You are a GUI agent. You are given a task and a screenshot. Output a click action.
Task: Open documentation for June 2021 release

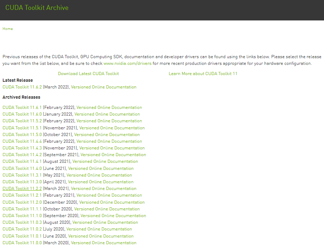(x=101, y=168)
